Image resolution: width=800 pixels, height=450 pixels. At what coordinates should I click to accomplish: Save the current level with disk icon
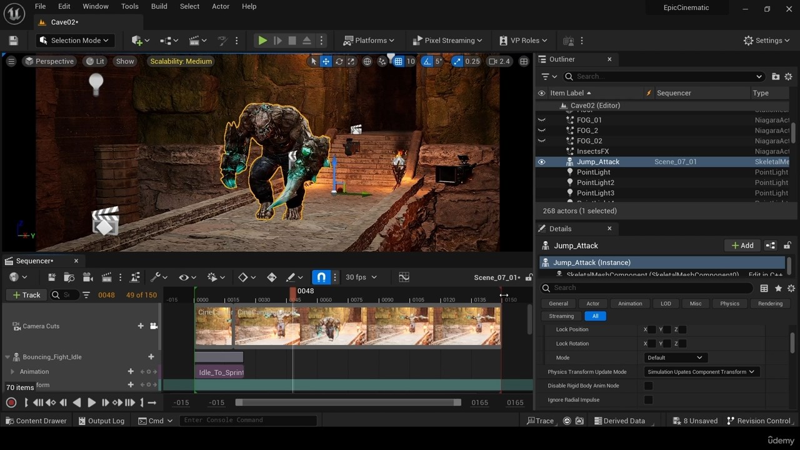[x=13, y=41]
